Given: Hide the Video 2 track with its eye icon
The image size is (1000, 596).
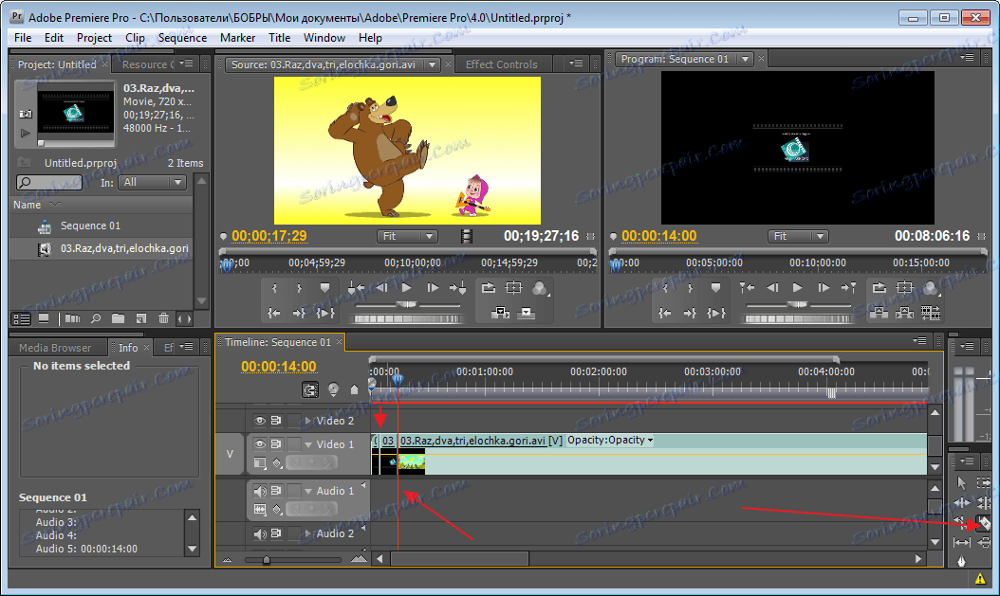Looking at the screenshot, I should [x=259, y=422].
